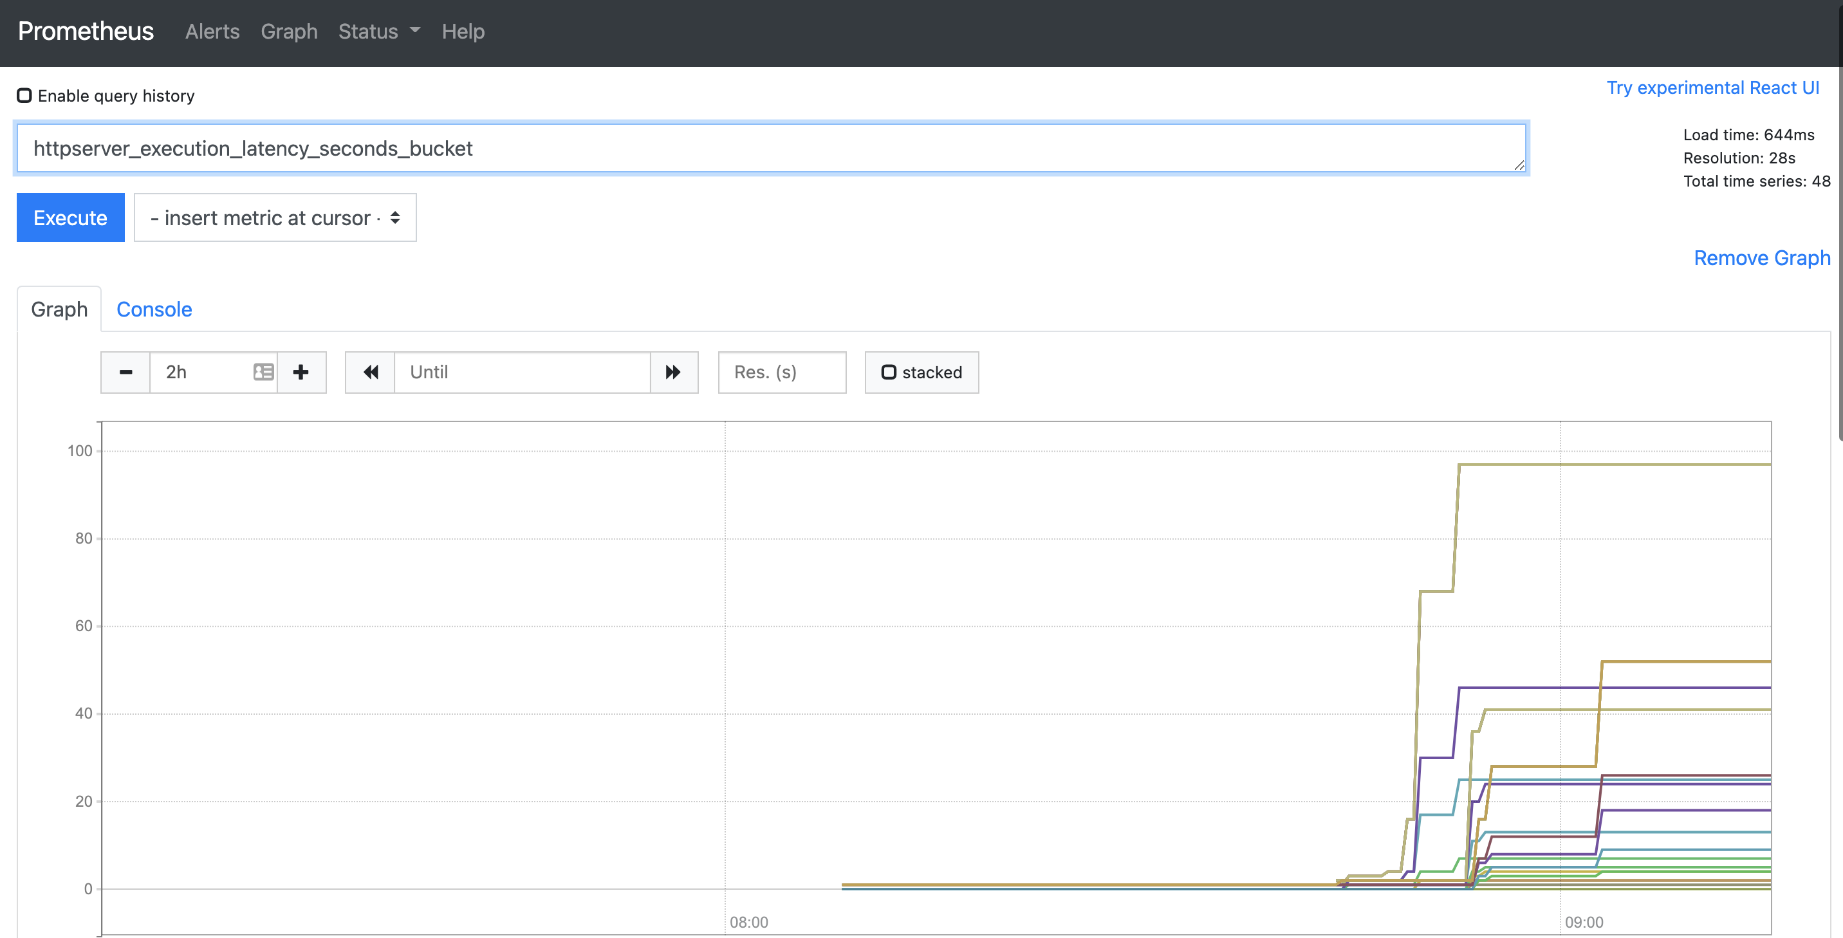The image size is (1843, 938).
Task: Enable query history checkbox
Action: 25,96
